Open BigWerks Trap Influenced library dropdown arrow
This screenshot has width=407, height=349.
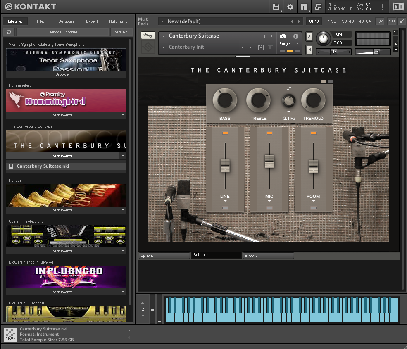click(123, 292)
